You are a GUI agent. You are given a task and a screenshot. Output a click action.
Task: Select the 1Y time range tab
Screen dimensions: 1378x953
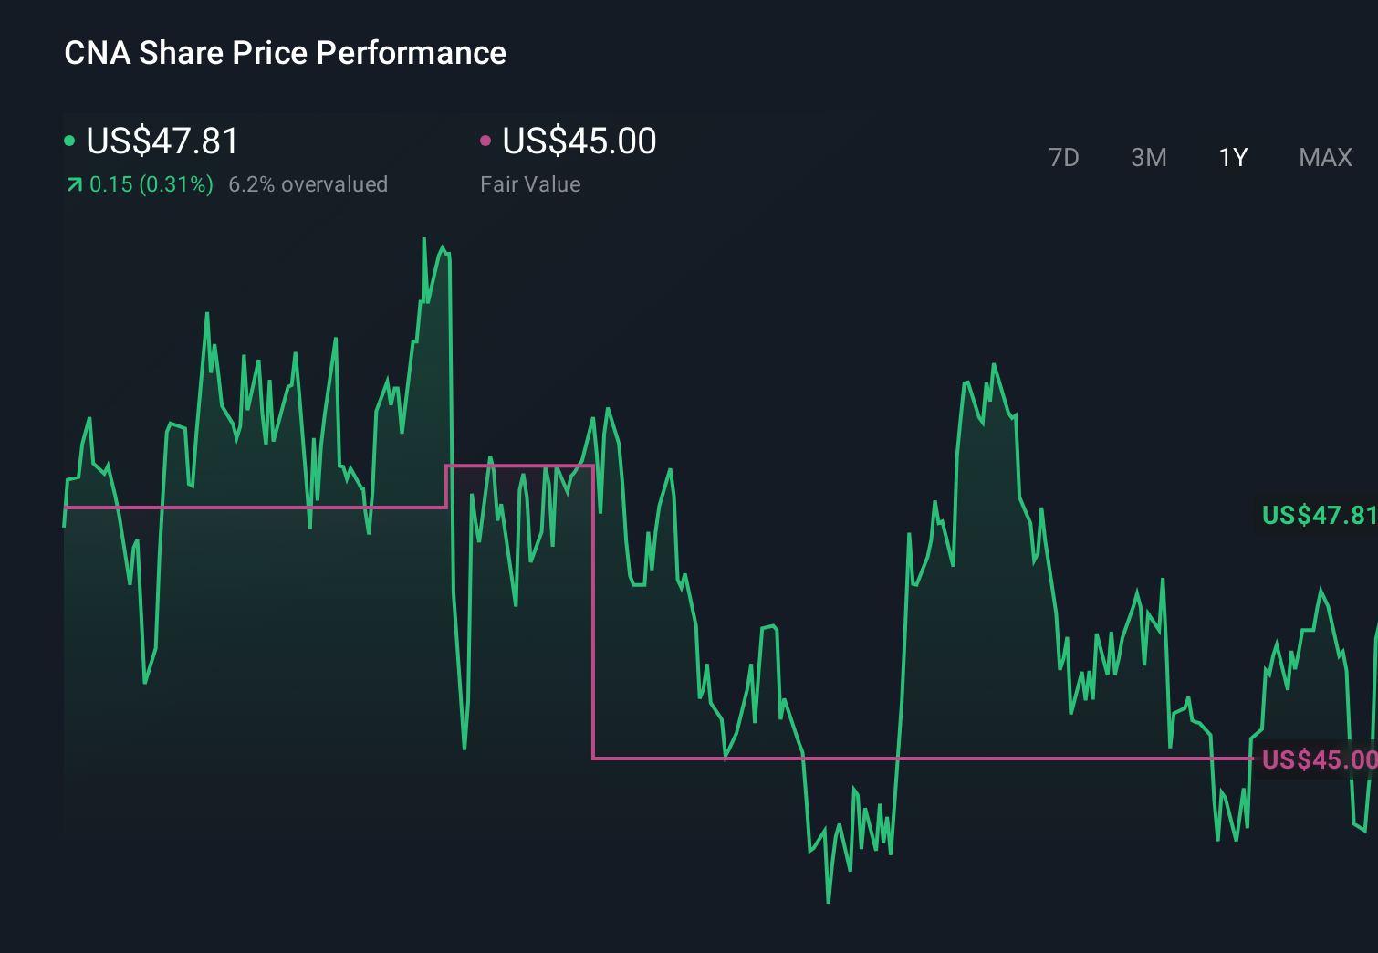coord(1232,157)
